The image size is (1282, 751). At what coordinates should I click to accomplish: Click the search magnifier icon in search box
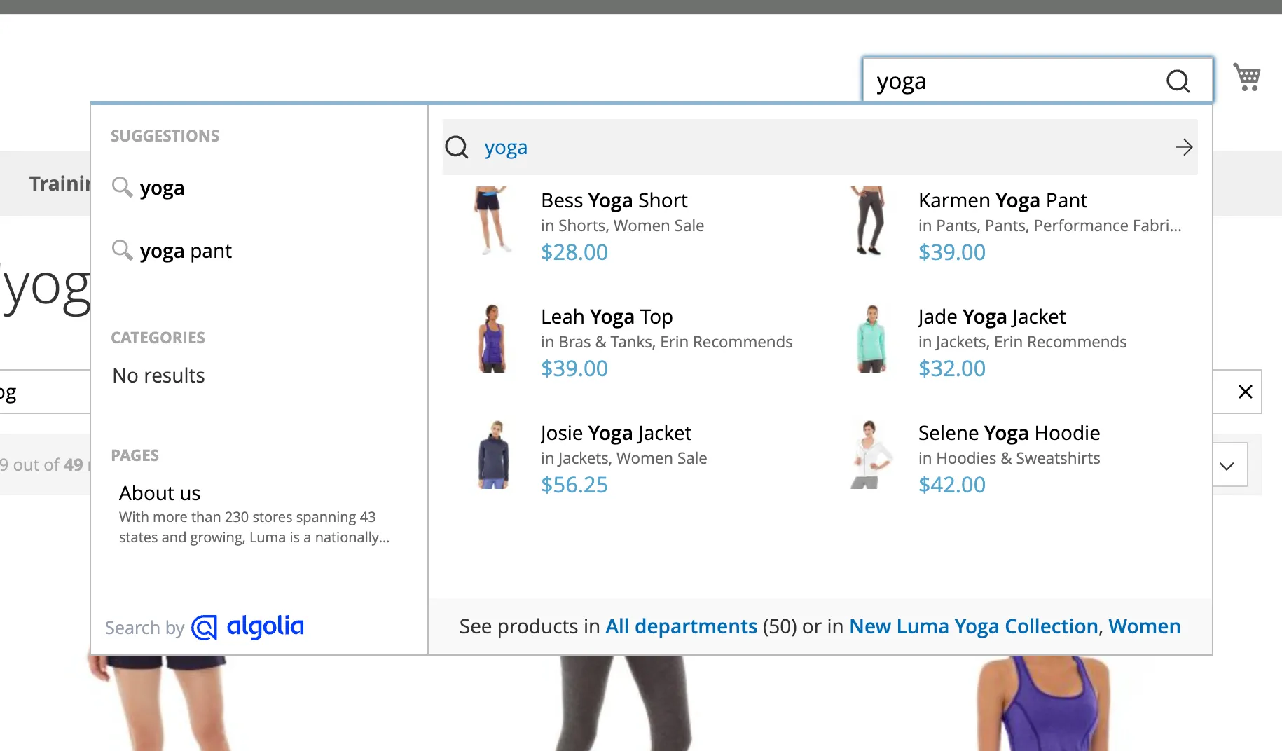point(1178,81)
